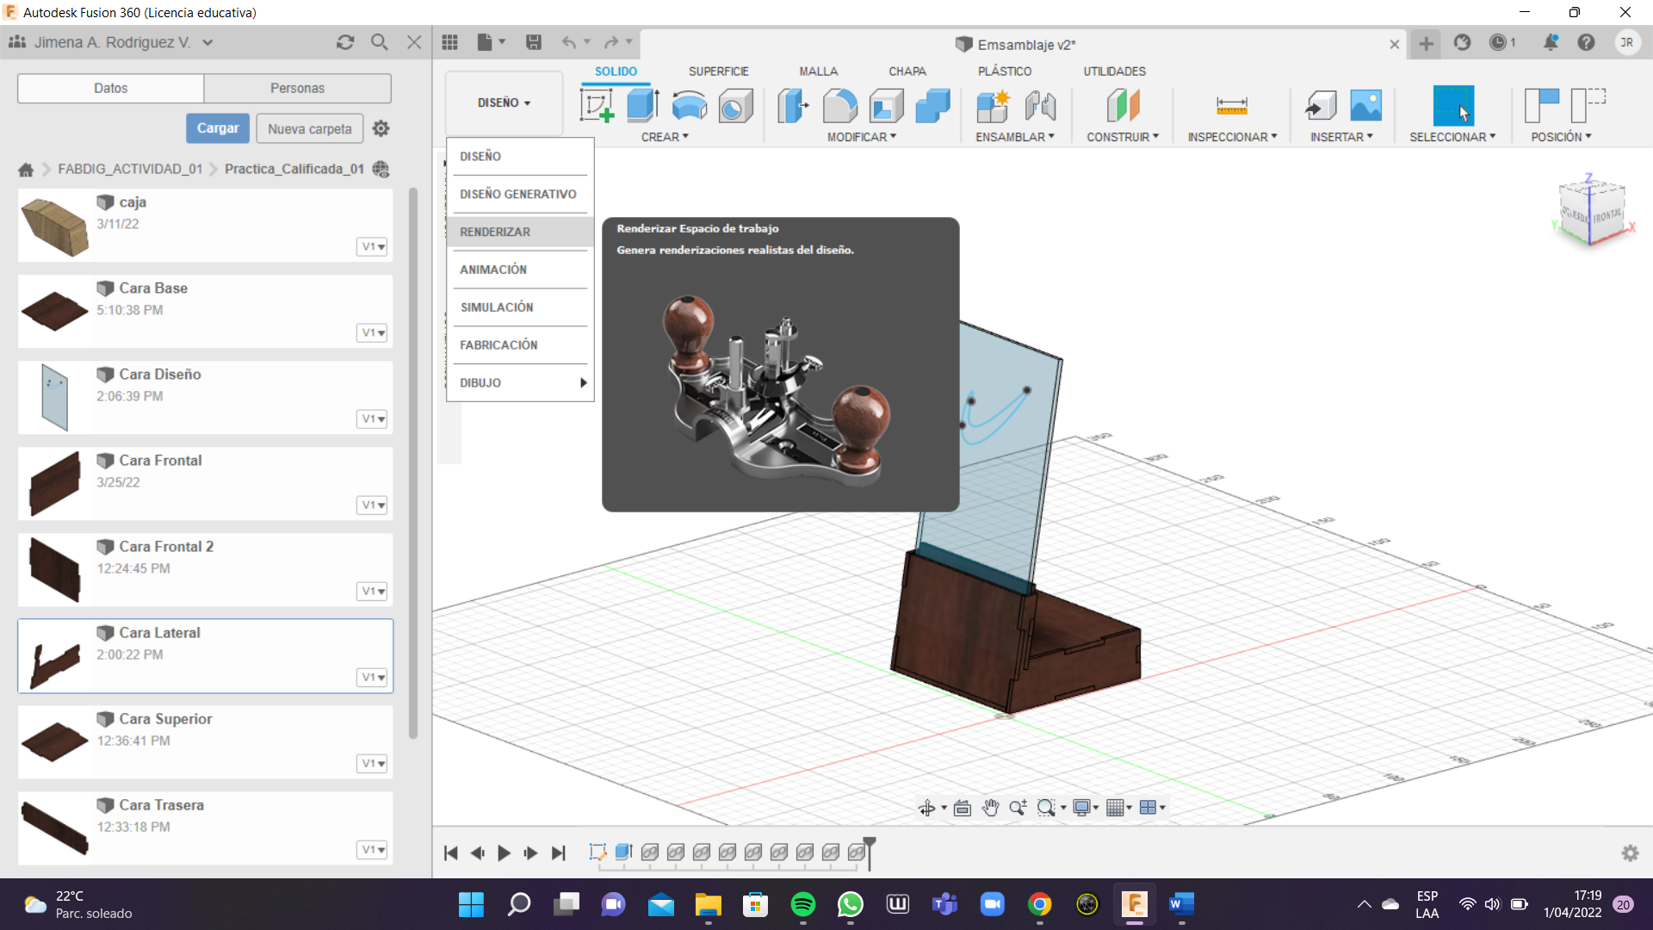
Task: Switch to the Datos tab
Action: click(110, 88)
